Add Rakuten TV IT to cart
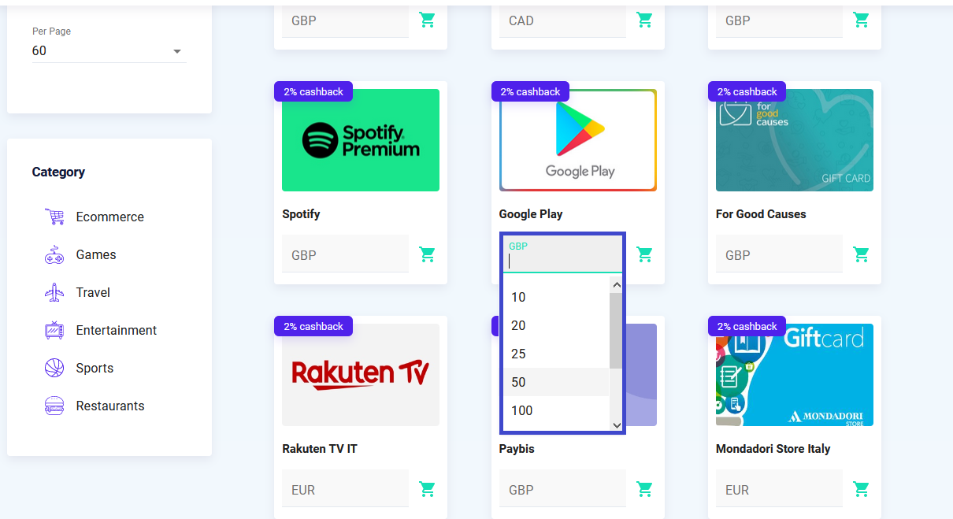953x519 pixels. click(428, 489)
